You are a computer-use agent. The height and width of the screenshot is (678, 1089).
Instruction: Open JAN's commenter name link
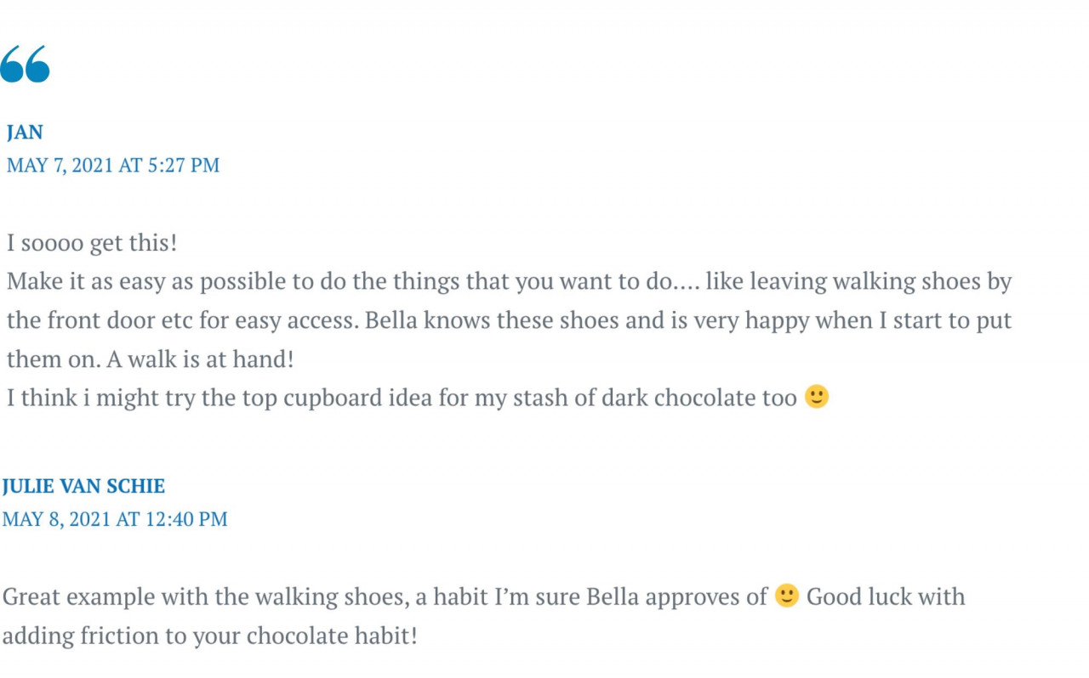[x=25, y=132]
